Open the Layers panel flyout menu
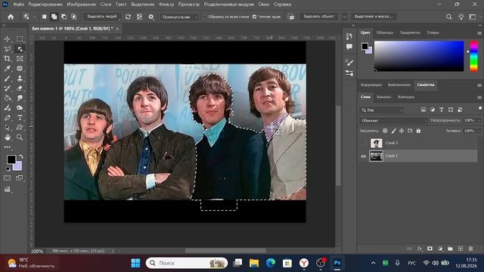 (x=479, y=97)
